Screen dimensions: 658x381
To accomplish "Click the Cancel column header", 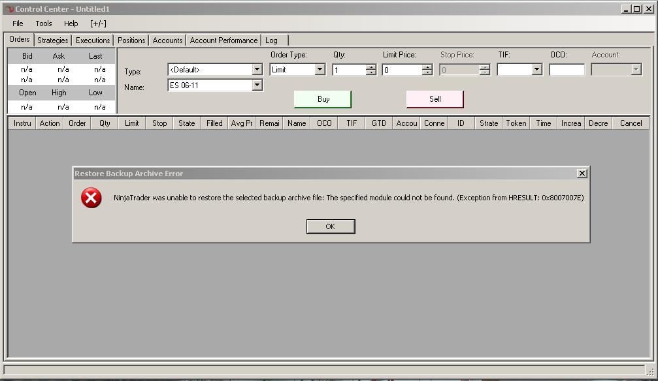I will pyautogui.click(x=631, y=123).
